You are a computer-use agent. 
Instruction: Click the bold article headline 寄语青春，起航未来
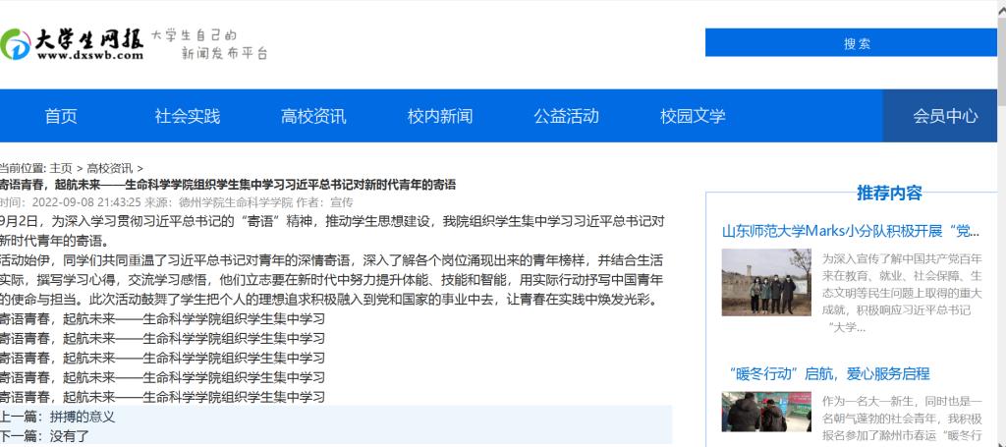click(227, 185)
